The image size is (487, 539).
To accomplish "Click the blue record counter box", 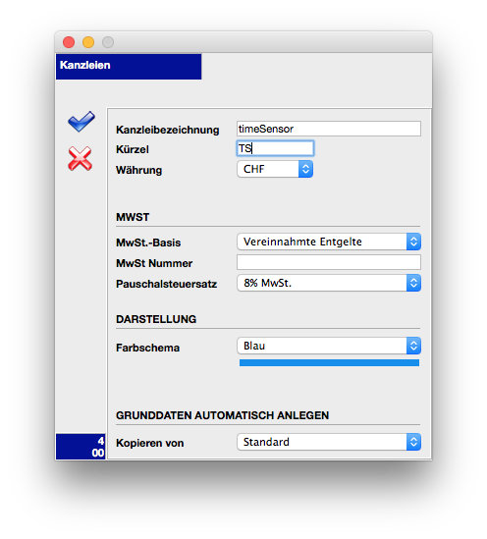I will 81,446.
